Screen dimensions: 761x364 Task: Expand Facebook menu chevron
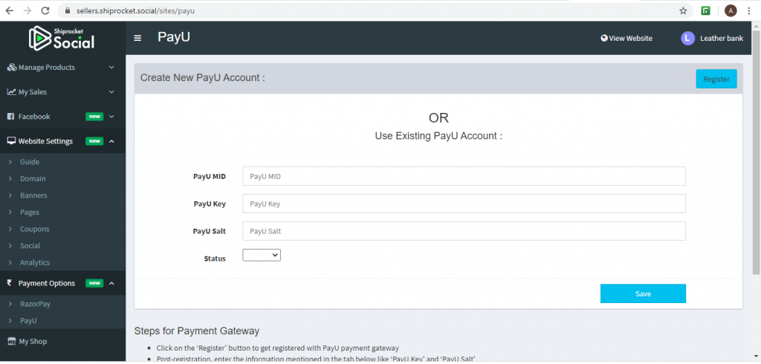[x=111, y=117]
